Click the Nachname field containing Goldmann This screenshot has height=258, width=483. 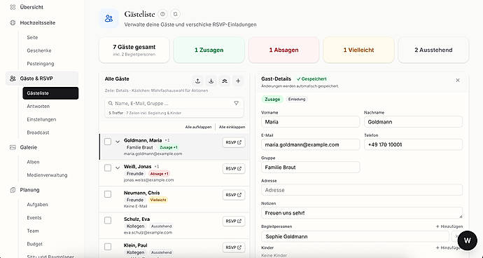[x=413, y=122]
